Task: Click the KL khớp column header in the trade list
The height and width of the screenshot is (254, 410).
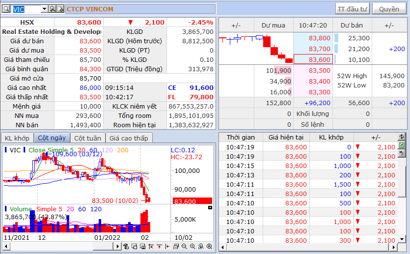Action: (331, 138)
